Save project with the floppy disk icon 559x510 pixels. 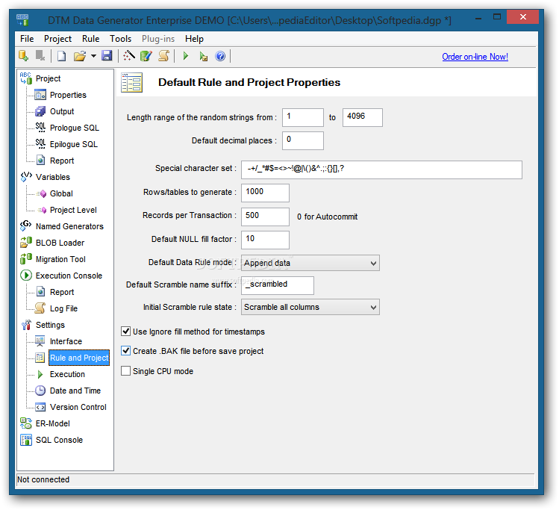(x=107, y=56)
